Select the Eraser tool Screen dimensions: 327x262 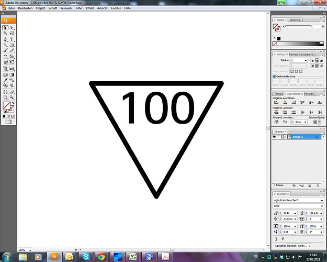(12, 92)
